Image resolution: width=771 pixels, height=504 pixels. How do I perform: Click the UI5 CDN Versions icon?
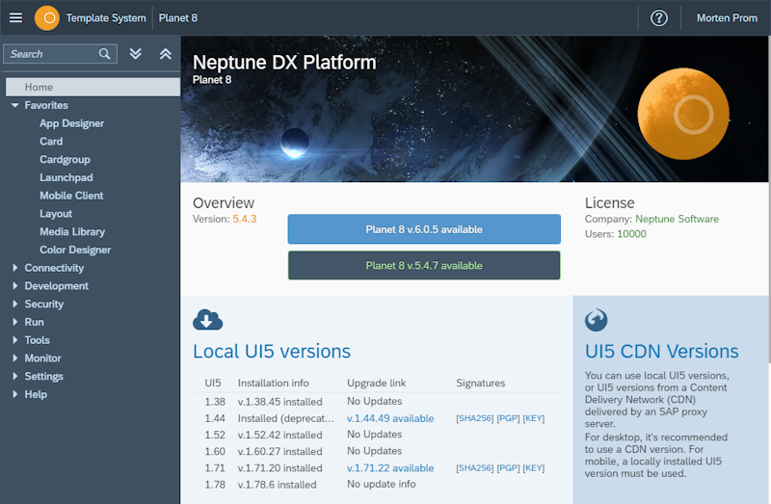(597, 320)
